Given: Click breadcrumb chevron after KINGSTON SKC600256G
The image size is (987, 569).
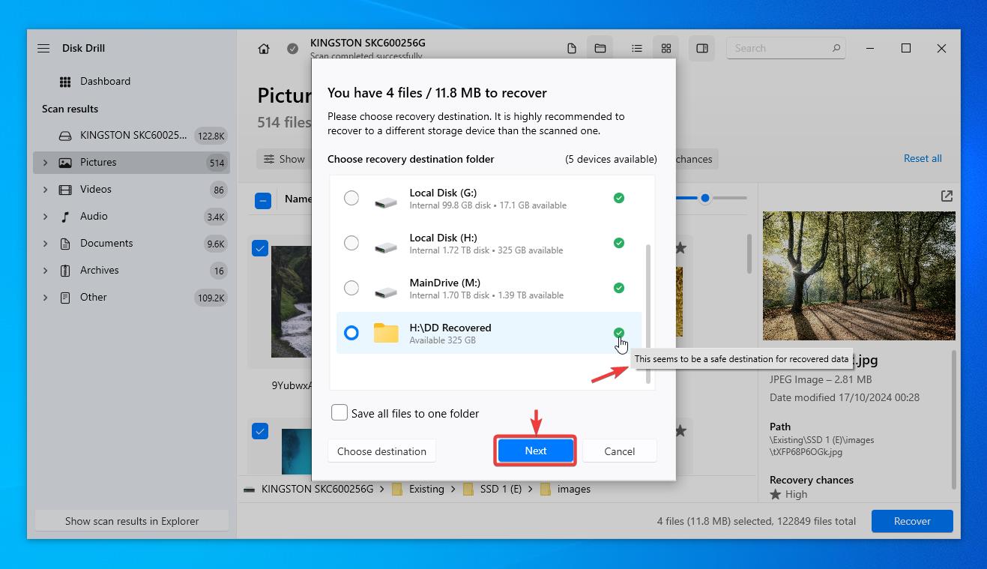Looking at the screenshot, I should 382,490.
